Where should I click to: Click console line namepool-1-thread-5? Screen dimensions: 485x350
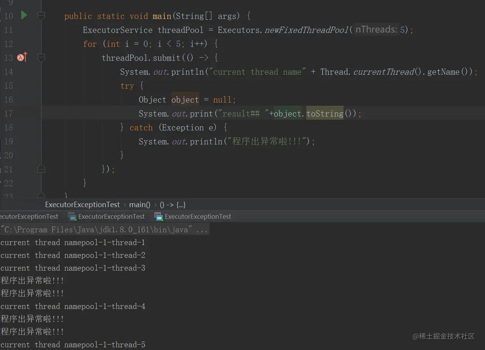pos(73,344)
